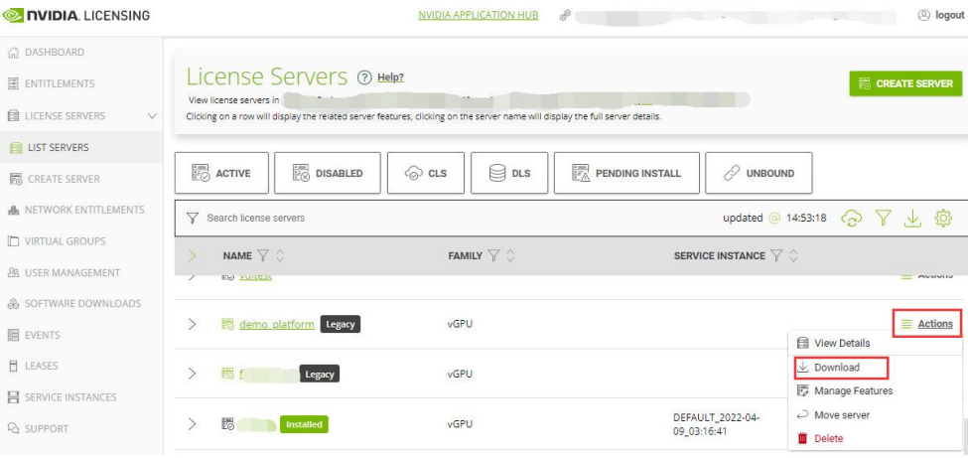This screenshot has height=458, width=968.
Task: Filter the Service Instance column
Action: [x=776, y=255]
